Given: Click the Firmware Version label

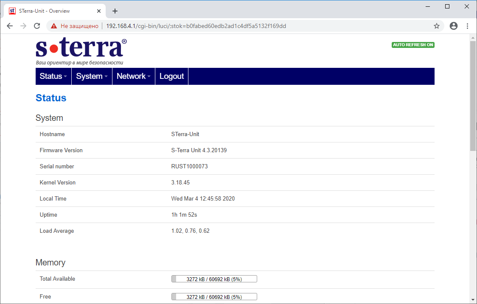Looking at the screenshot, I should tap(61, 150).
